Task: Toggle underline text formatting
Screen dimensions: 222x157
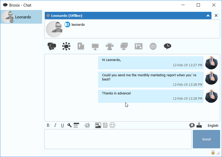Action: (x=62, y=125)
